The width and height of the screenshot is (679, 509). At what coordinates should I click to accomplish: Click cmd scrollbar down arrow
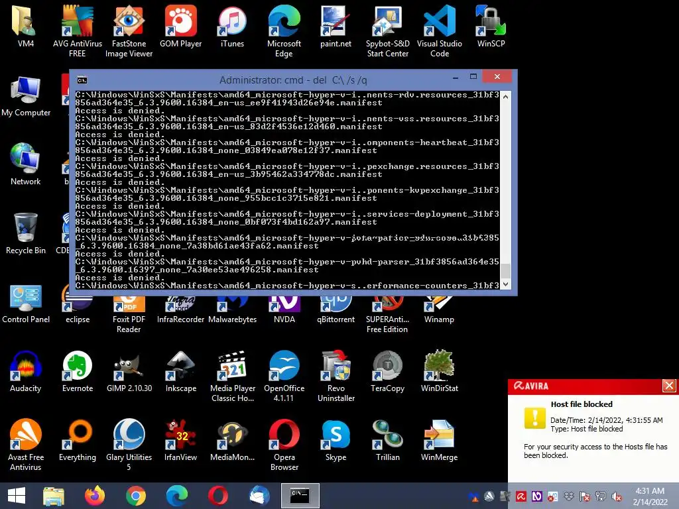[x=505, y=284]
